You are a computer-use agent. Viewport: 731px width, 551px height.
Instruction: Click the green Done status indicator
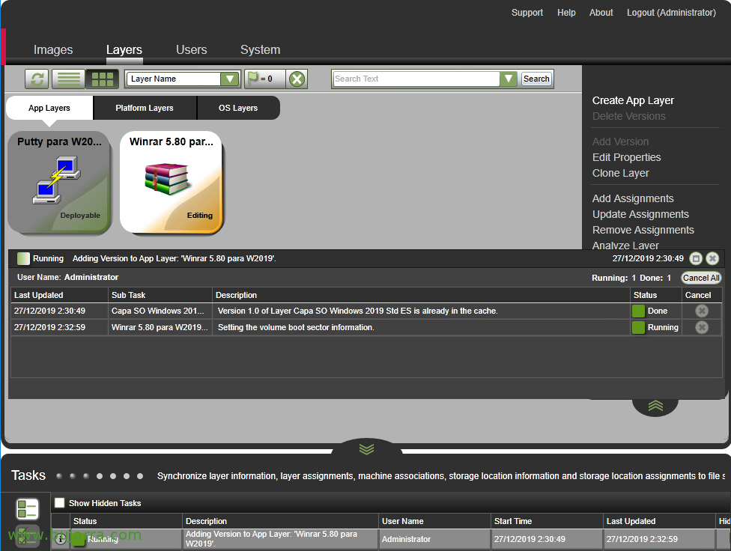638,311
